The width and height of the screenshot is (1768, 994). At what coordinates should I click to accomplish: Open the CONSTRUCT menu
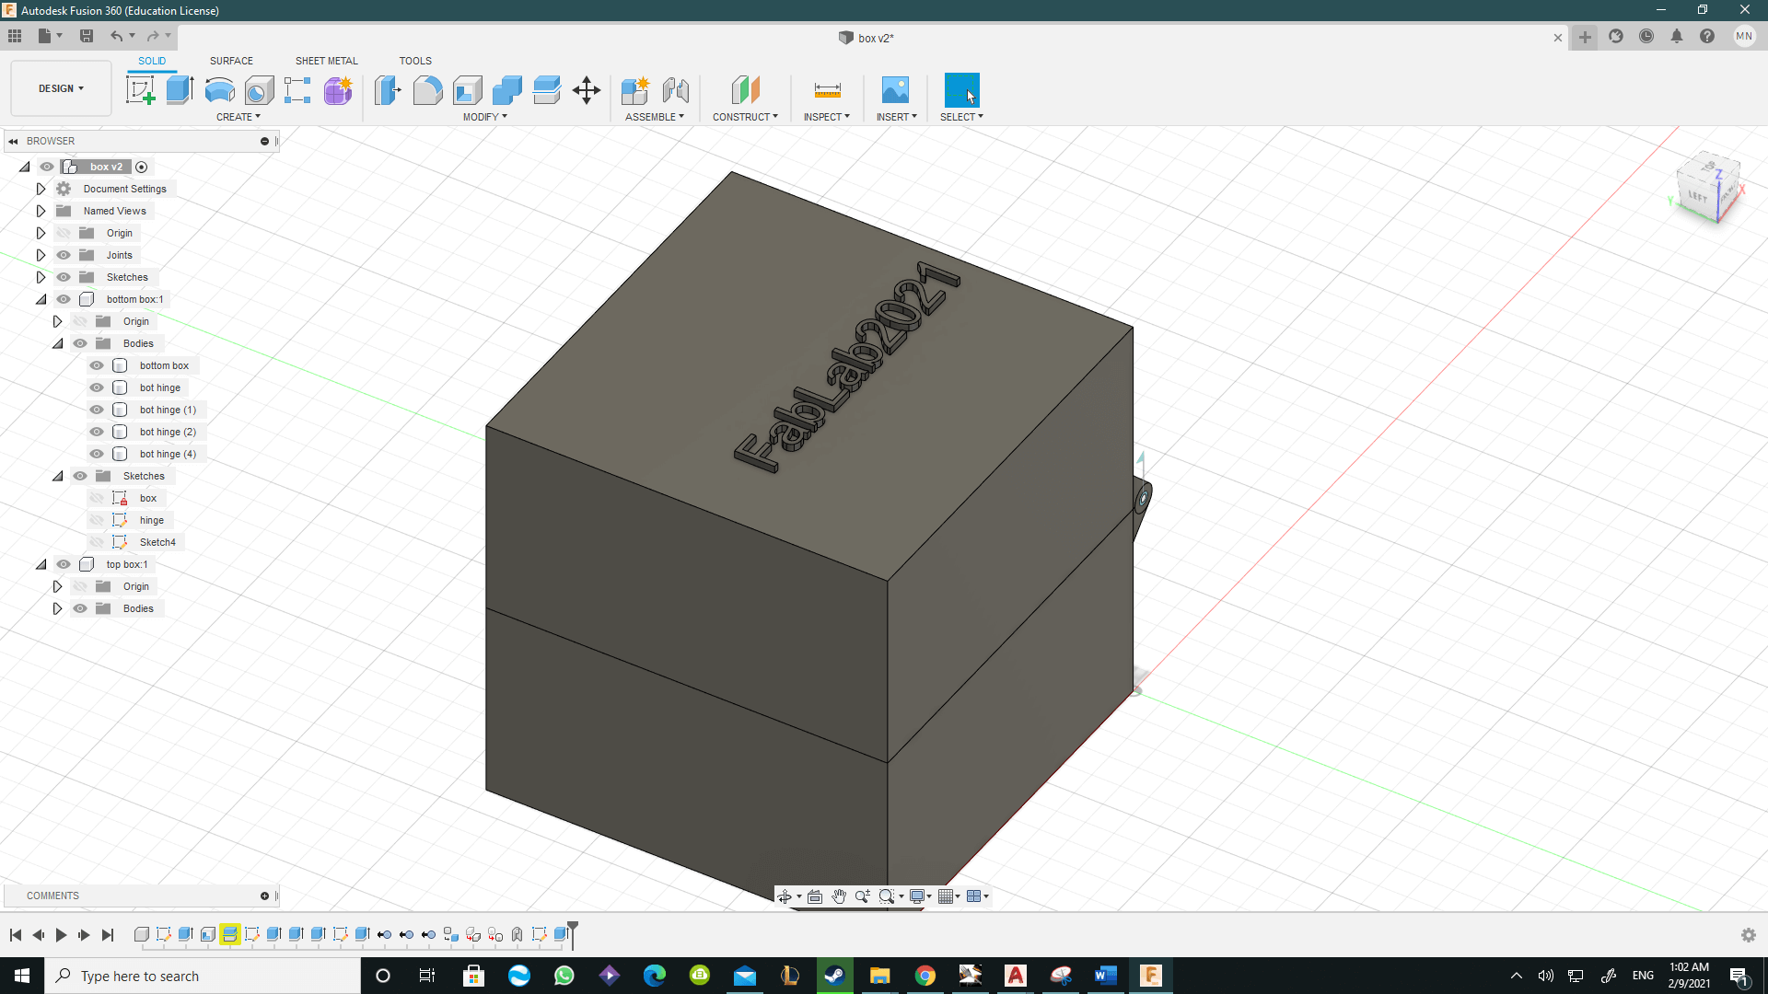pos(745,117)
